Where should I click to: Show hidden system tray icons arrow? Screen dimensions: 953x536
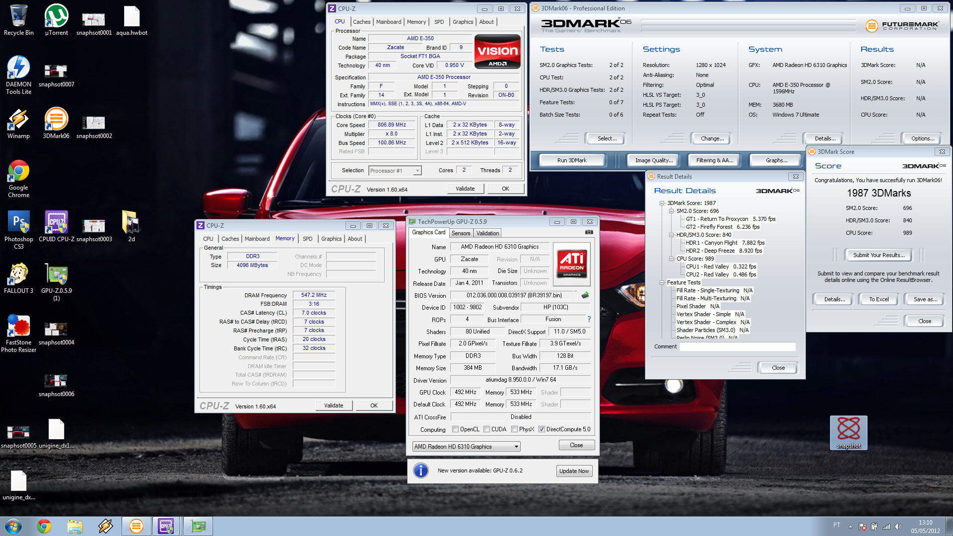[850, 527]
